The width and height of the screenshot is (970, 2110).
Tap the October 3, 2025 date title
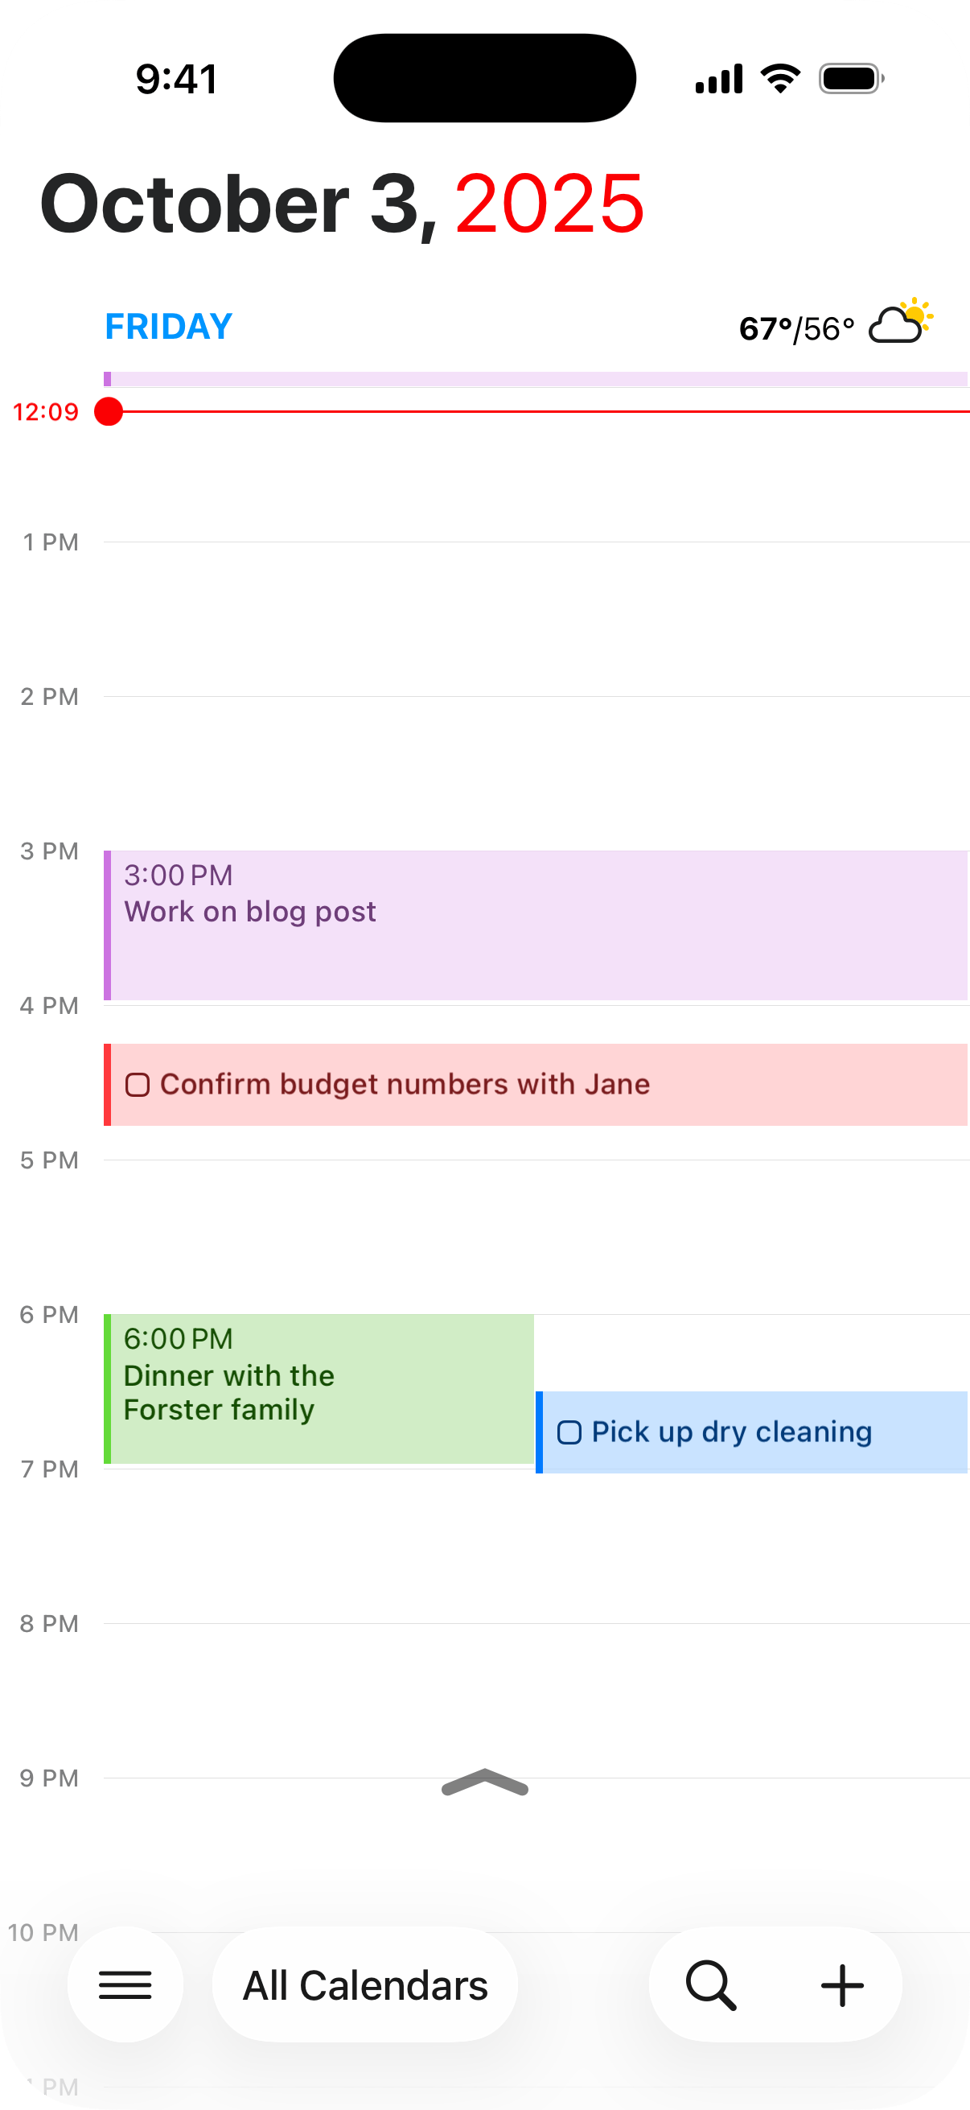(x=237, y=204)
